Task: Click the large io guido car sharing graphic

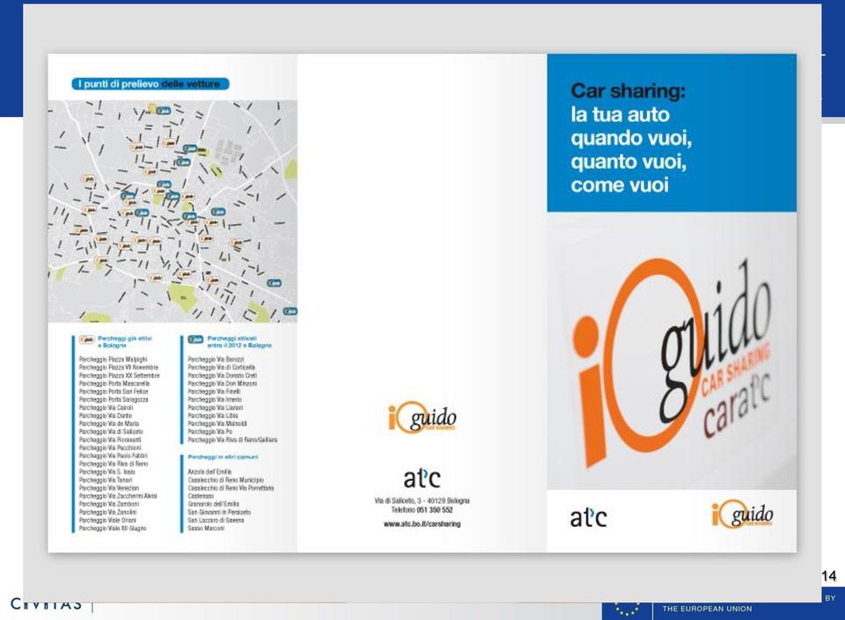Action: tap(672, 361)
